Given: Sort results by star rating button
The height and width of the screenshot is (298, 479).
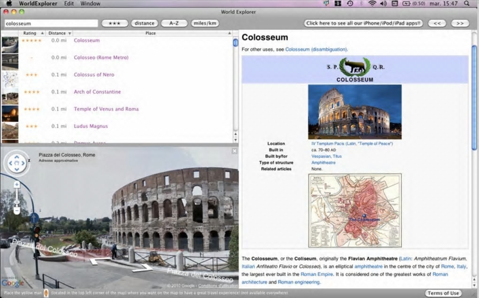Looking at the screenshot, I should tap(115, 23).
